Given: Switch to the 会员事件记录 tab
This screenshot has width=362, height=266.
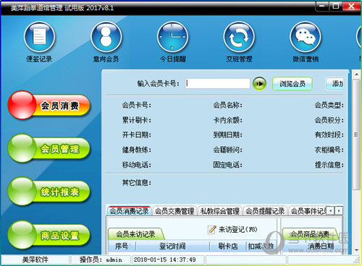Looking at the screenshot, I should (308, 211).
